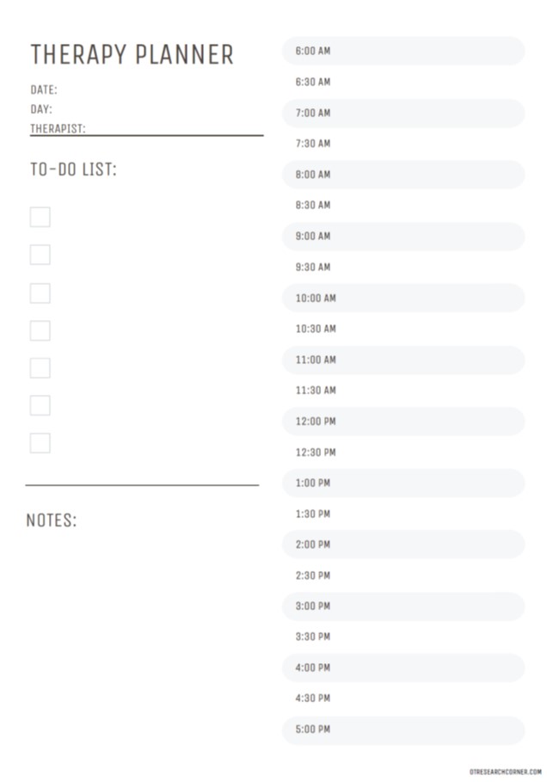Select the 6:00 AM time slot
547x782 pixels.
[403, 51]
